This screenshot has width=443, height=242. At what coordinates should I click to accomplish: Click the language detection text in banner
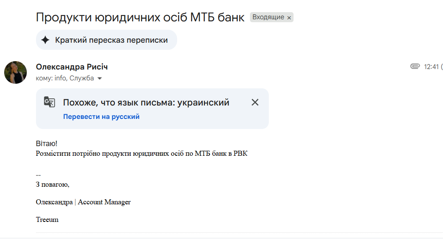pyautogui.click(x=146, y=103)
